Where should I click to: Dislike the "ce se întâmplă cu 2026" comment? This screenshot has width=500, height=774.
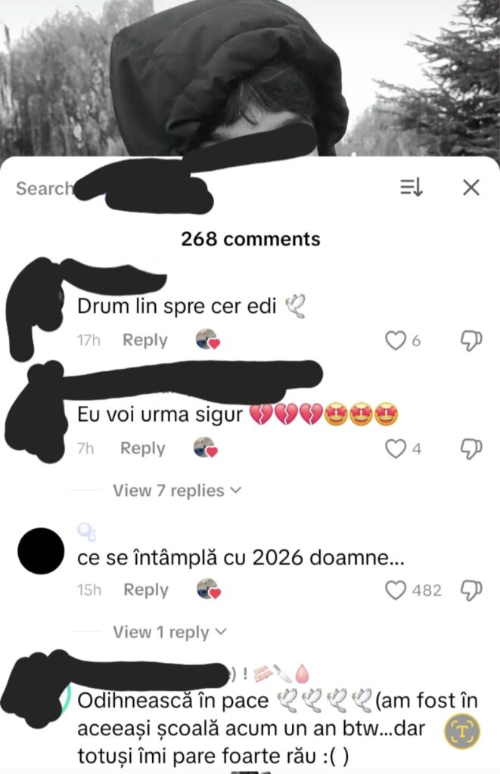coord(470,590)
